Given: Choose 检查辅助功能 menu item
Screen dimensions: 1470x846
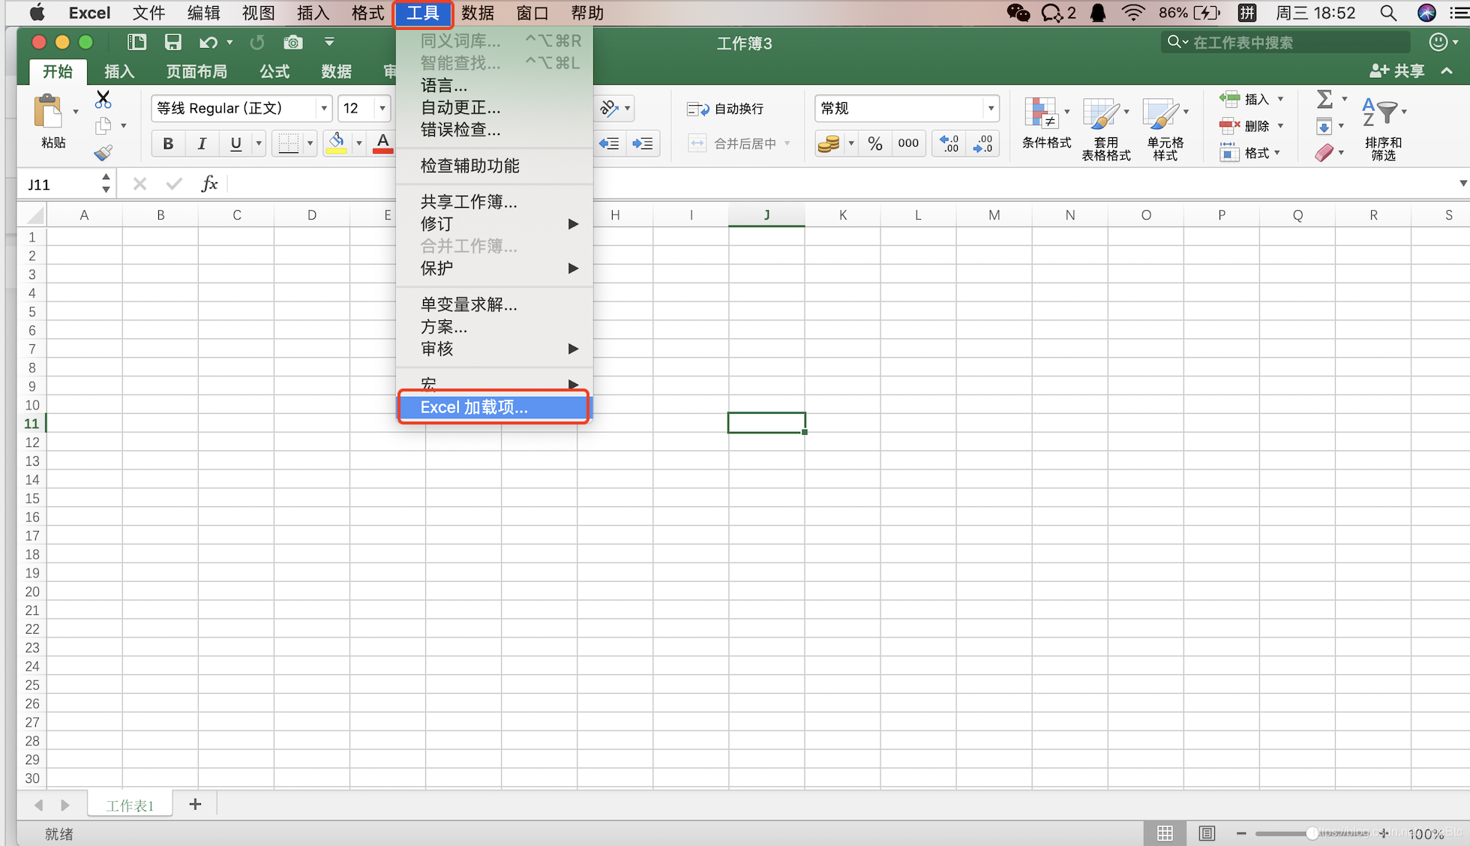Looking at the screenshot, I should [495, 166].
